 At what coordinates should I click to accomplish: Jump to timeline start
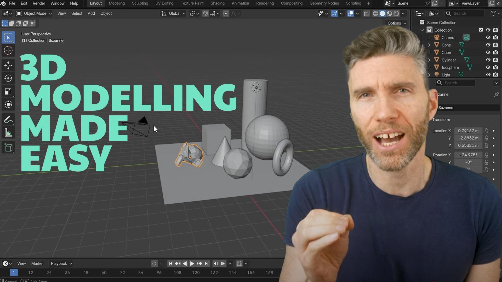(170, 263)
